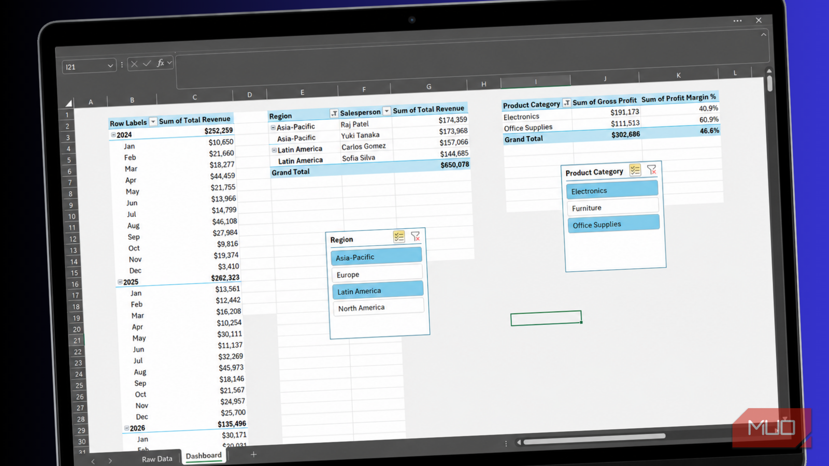The height and width of the screenshot is (466, 829).
Task: Toggle Latin America in Region slicer
Action: pos(378,290)
